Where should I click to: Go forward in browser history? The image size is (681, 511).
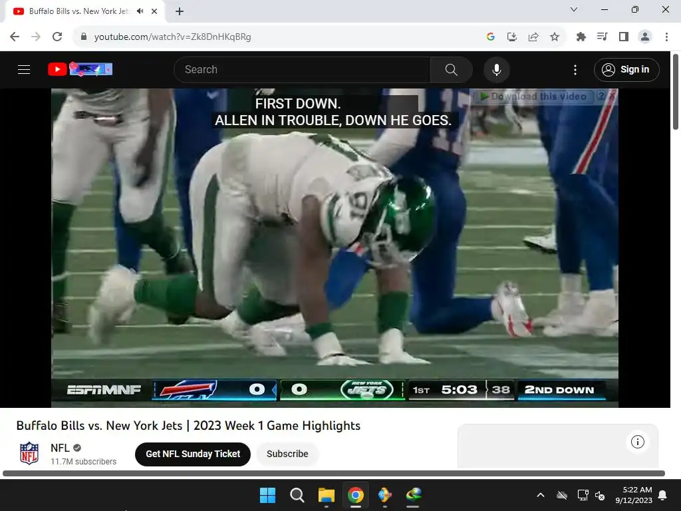coord(36,37)
